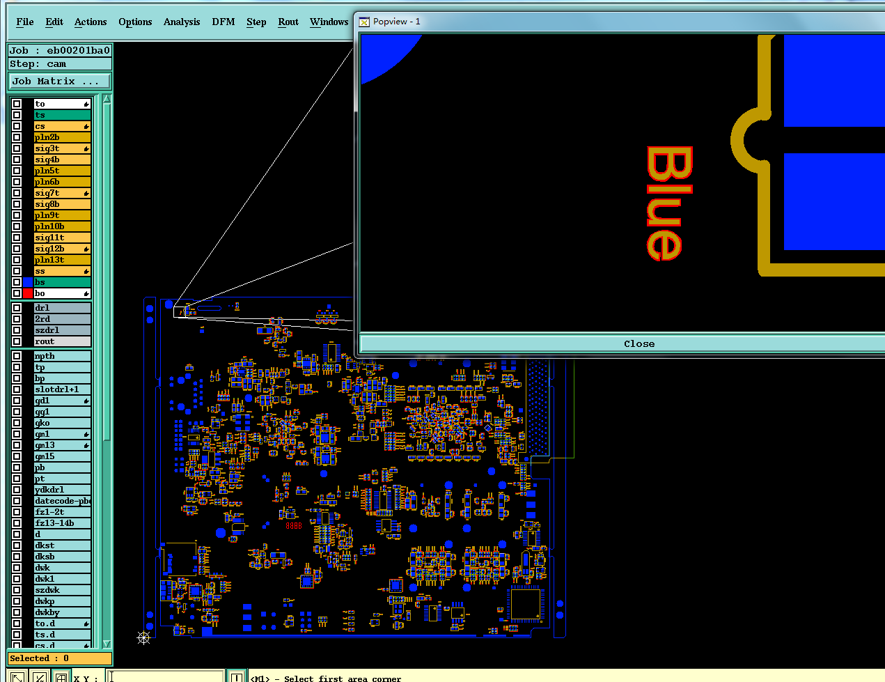Click the pointer icon on layer gm1
This screenshot has height=682, width=885.
[86, 434]
